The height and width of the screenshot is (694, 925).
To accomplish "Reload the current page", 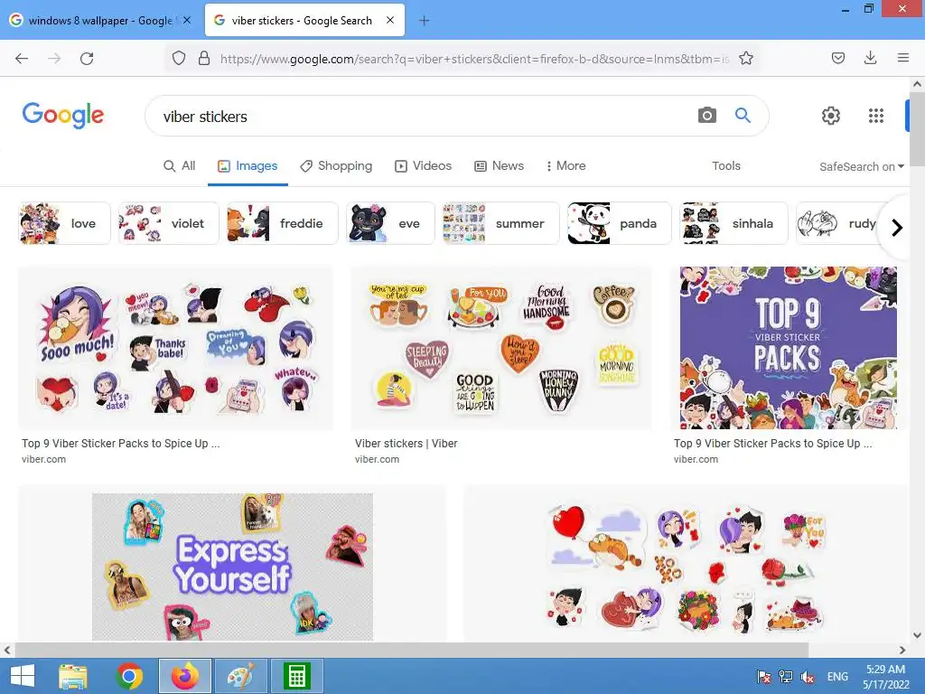I will (x=87, y=58).
